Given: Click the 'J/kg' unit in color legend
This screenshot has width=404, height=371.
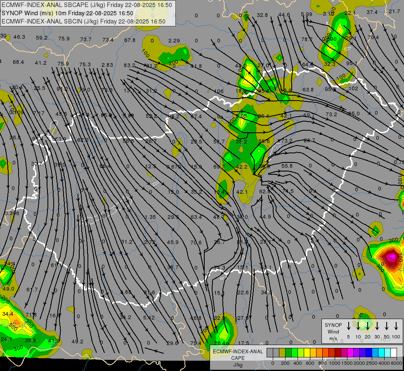Looking at the screenshot, I should [238, 365].
